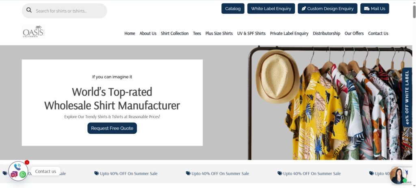Click the phone call icon in contact widget
This screenshot has width=416, height=188.
[17, 167]
